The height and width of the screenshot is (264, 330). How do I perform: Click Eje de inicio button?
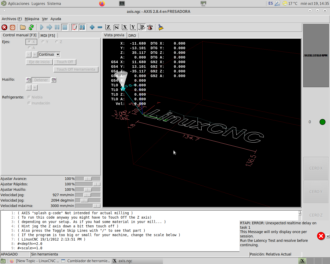[x=39, y=62]
